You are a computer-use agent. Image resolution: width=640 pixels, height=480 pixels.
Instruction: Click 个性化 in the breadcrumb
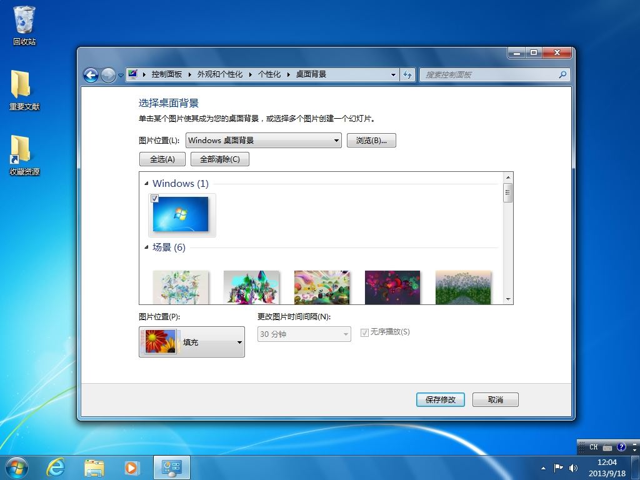pos(269,74)
